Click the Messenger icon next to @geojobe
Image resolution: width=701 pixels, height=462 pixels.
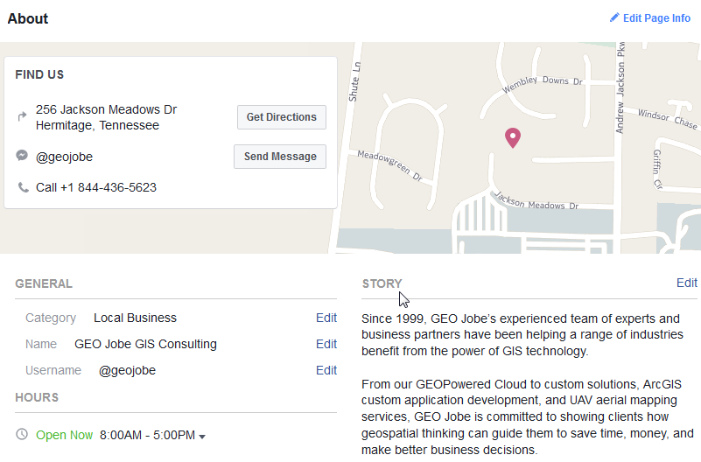[22, 156]
